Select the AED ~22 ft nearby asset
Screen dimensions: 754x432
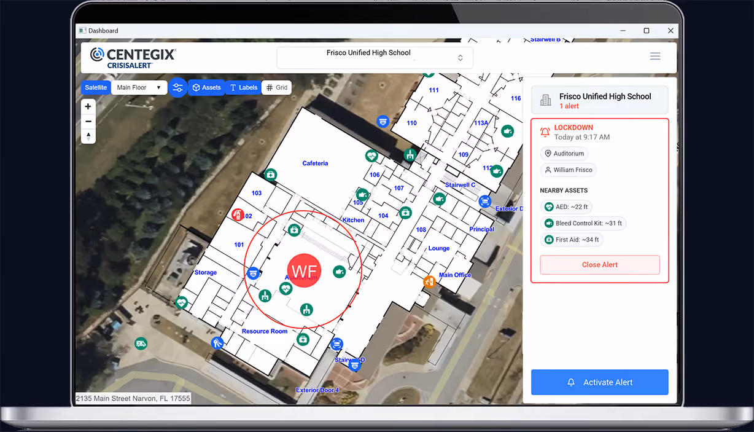click(566, 207)
